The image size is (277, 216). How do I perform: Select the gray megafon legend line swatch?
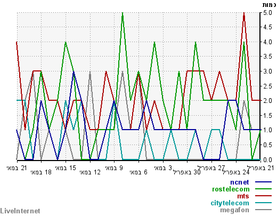click(263, 210)
